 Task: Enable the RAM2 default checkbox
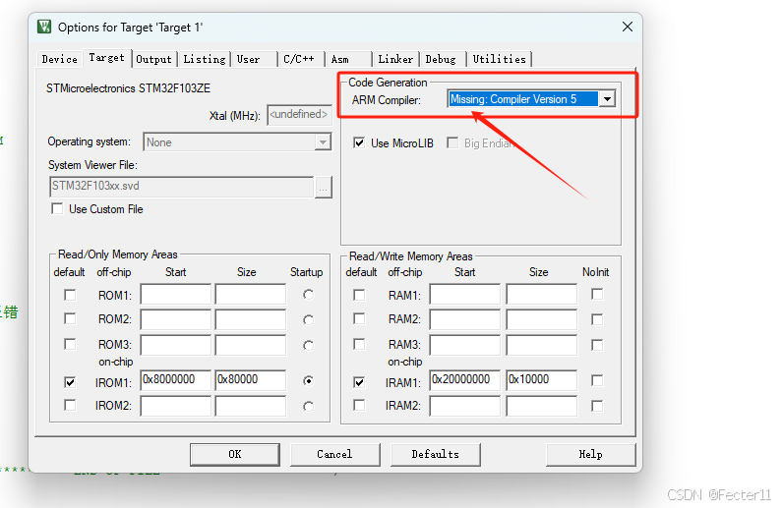click(x=359, y=318)
